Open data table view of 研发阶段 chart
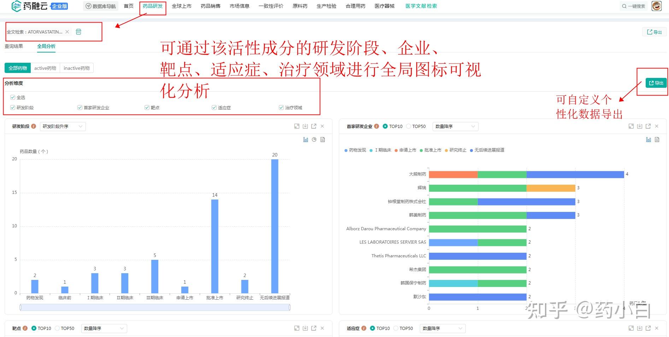Viewport: 669px width, 337px height. point(322,140)
